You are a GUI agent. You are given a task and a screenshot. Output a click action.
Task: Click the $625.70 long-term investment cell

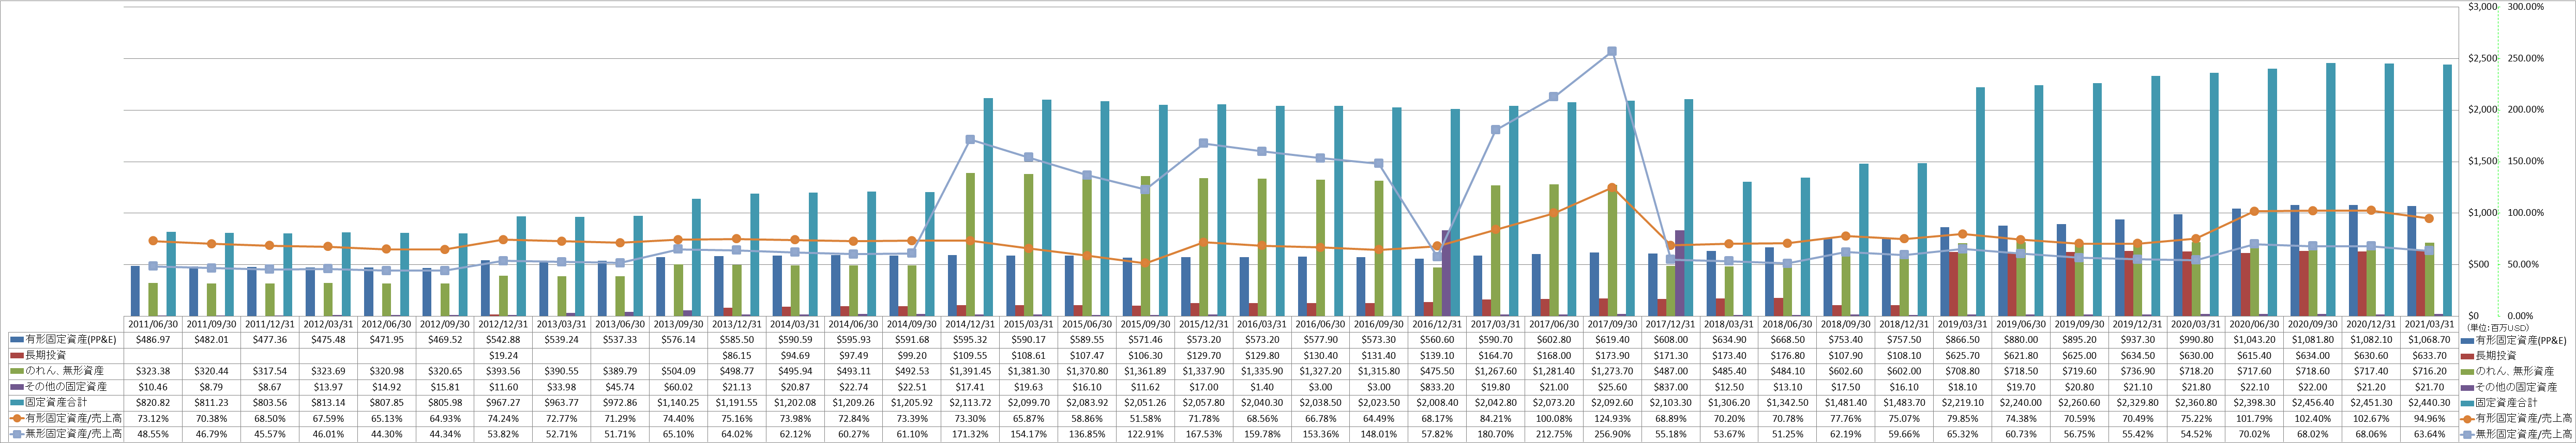coord(1961,355)
